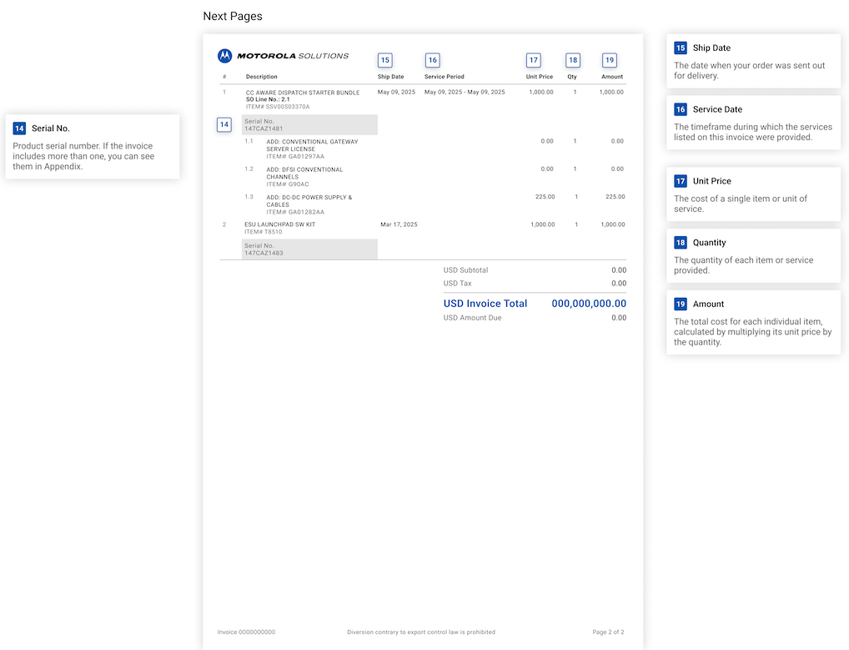Click the USD Subtotal label
The image size is (849, 650).
(x=465, y=270)
